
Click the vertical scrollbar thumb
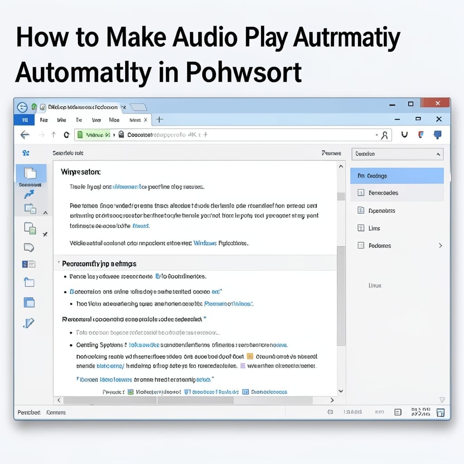(341, 296)
